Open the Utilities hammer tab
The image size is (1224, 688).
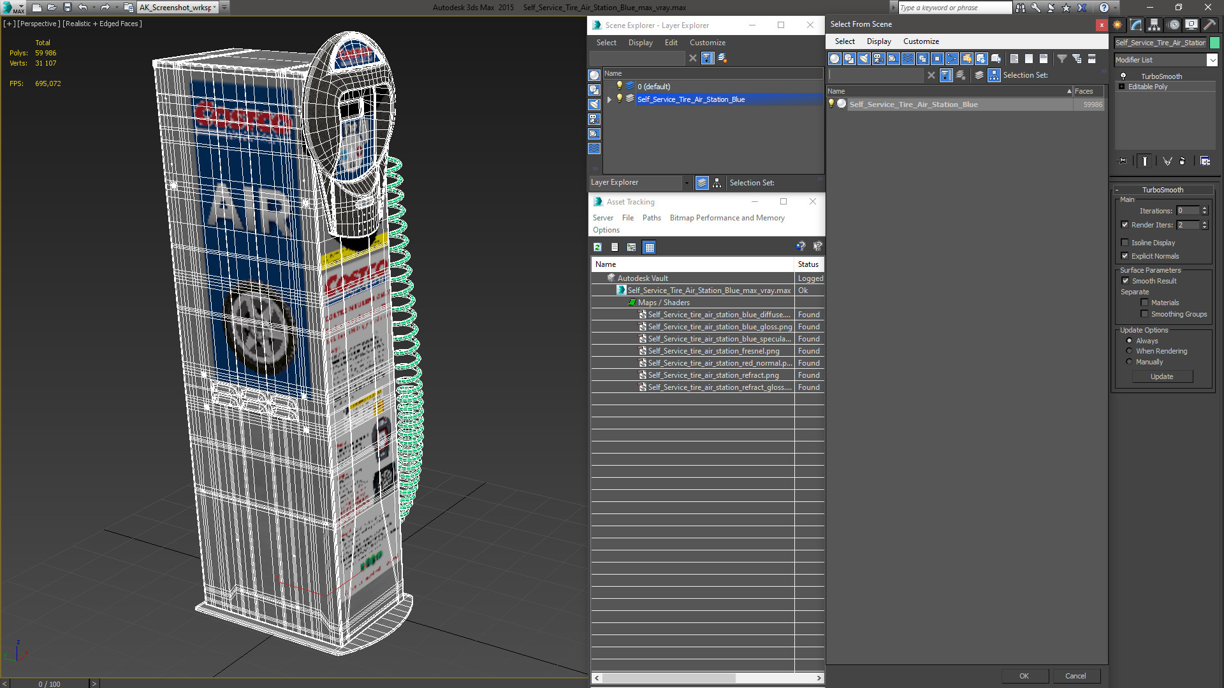click(x=1209, y=25)
